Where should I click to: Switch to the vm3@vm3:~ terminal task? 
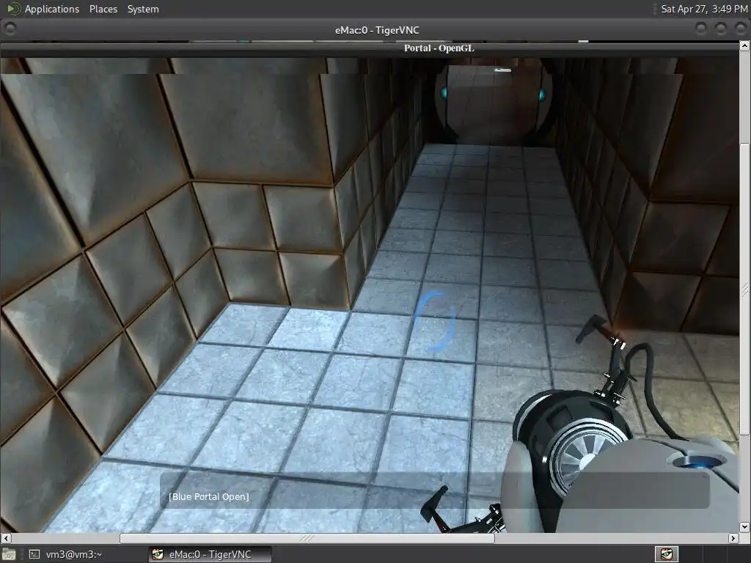pos(65,554)
